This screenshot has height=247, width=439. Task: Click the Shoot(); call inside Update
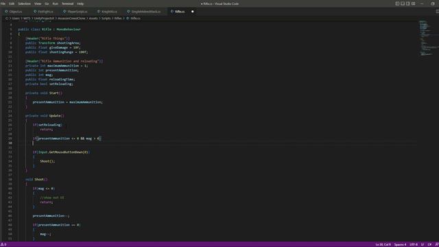(x=47, y=161)
